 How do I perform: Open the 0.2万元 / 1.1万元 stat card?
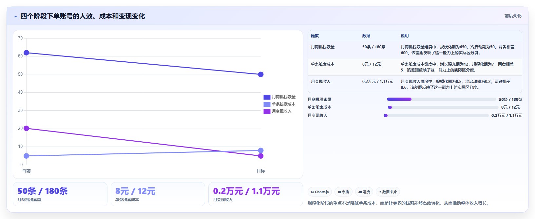coord(256,194)
